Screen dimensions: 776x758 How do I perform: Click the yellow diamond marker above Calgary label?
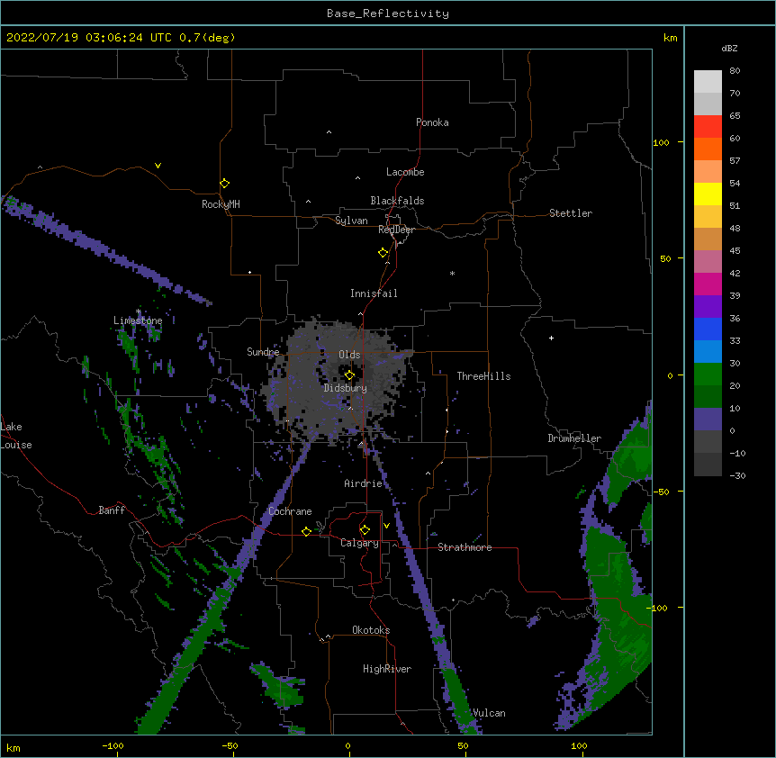pyautogui.click(x=365, y=530)
